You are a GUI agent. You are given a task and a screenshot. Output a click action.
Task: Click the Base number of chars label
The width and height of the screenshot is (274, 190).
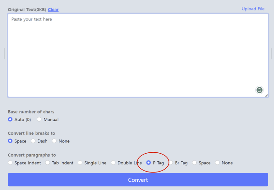coord(31,112)
